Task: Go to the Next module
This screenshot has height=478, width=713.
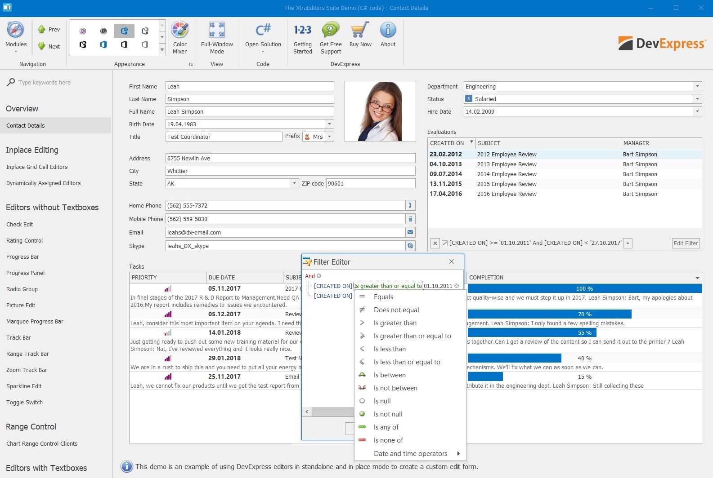Action: tap(49, 46)
